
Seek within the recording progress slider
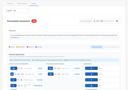(107, 21)
